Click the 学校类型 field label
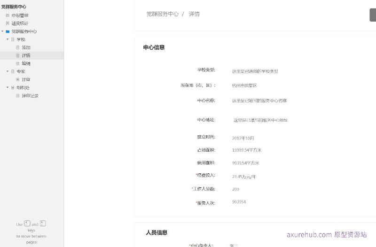 click(206, 69)
